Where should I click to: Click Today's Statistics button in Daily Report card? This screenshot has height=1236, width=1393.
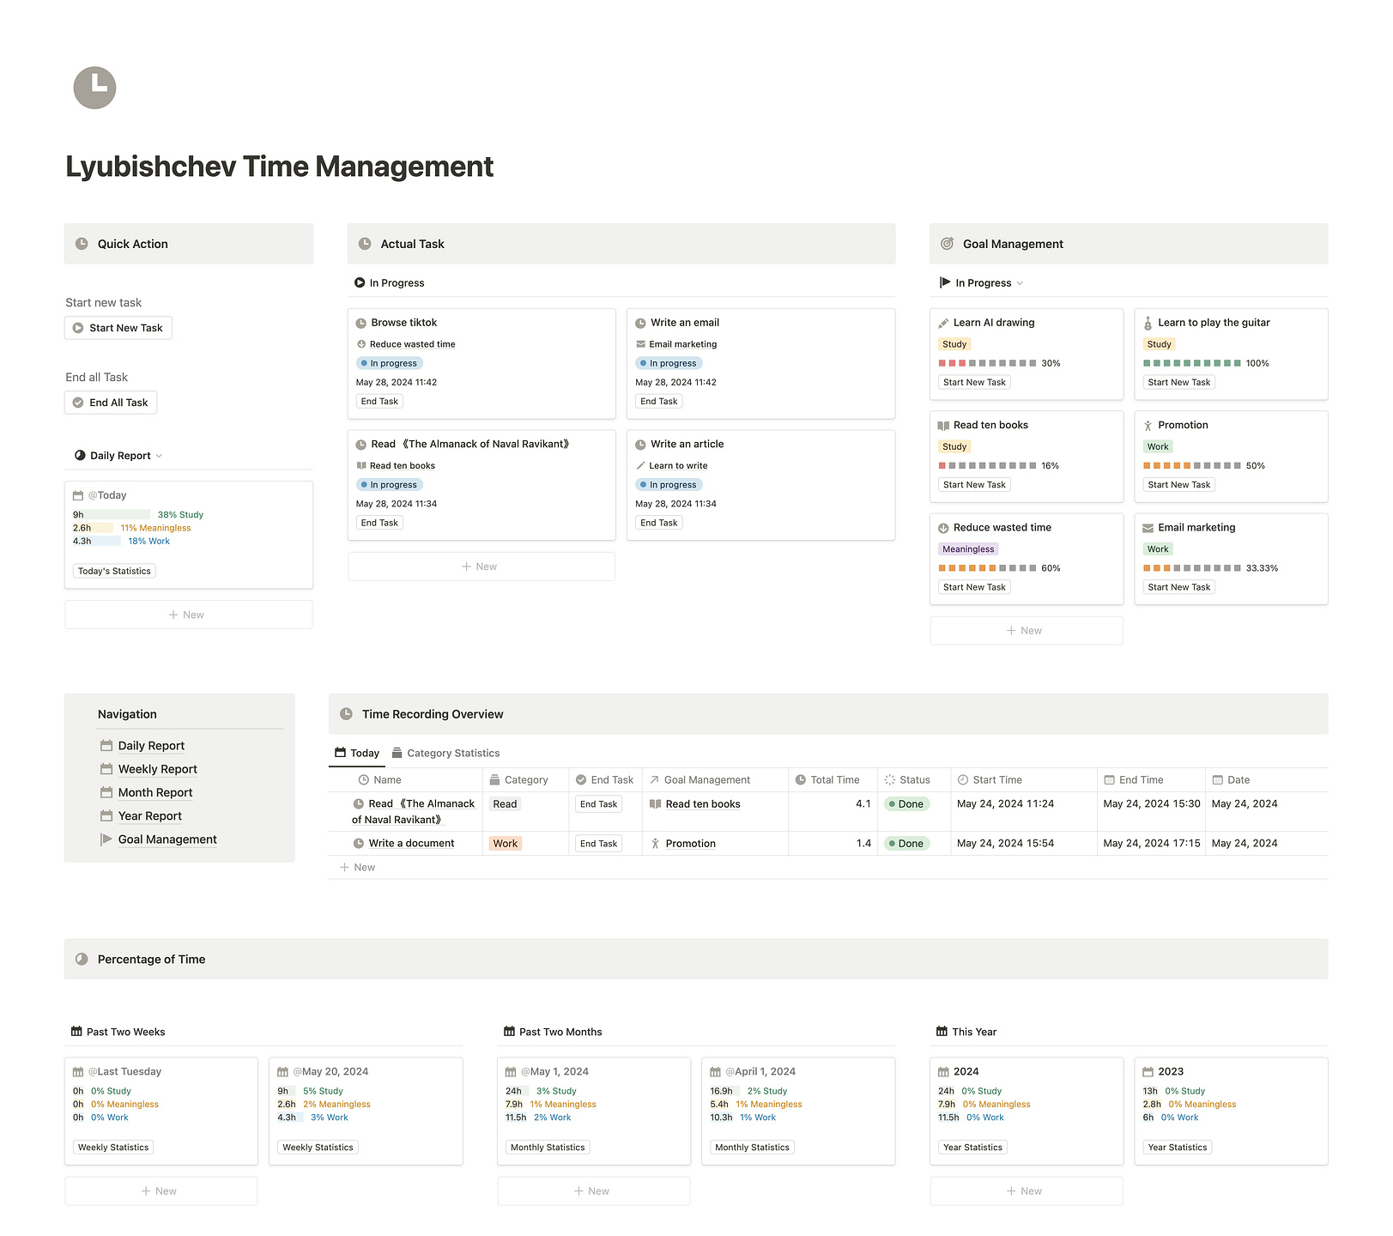[x=114, y=571]
